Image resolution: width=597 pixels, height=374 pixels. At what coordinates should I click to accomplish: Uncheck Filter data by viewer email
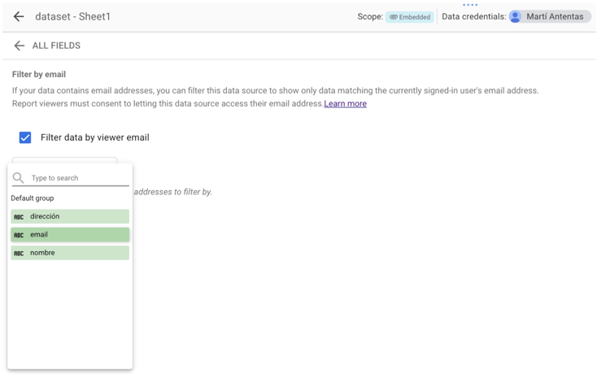[25, 137]
